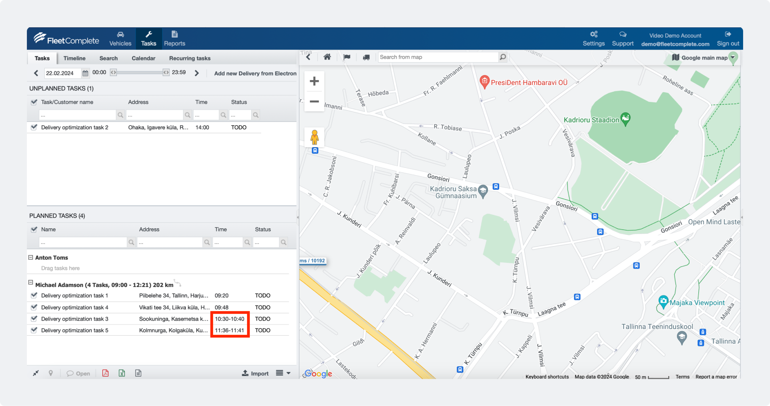Switch to the Timeline tab
Image resolution: width=770 pixels, height=406 pixels.
[x=74, y=58]
